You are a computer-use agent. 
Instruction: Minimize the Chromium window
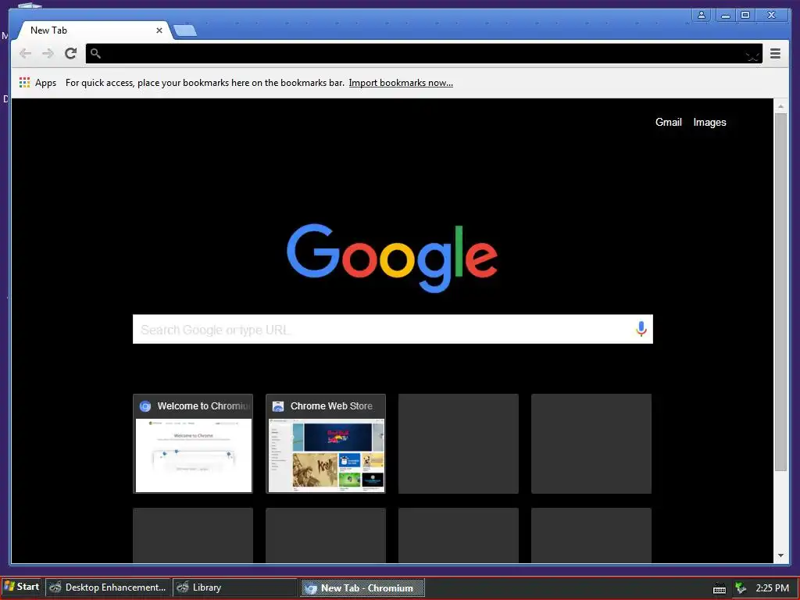click(725, 15)
